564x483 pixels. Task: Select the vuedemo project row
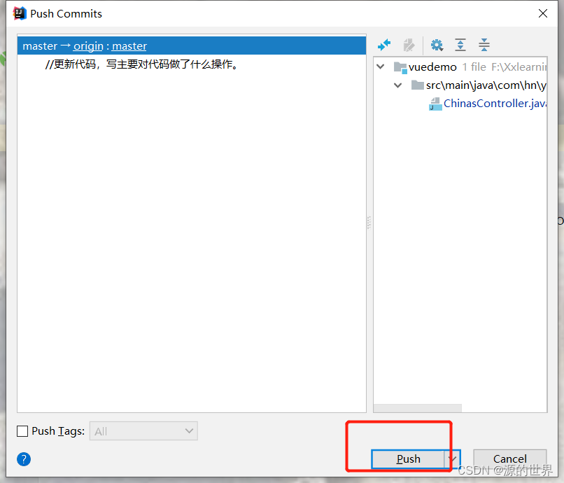coord(460,67)
